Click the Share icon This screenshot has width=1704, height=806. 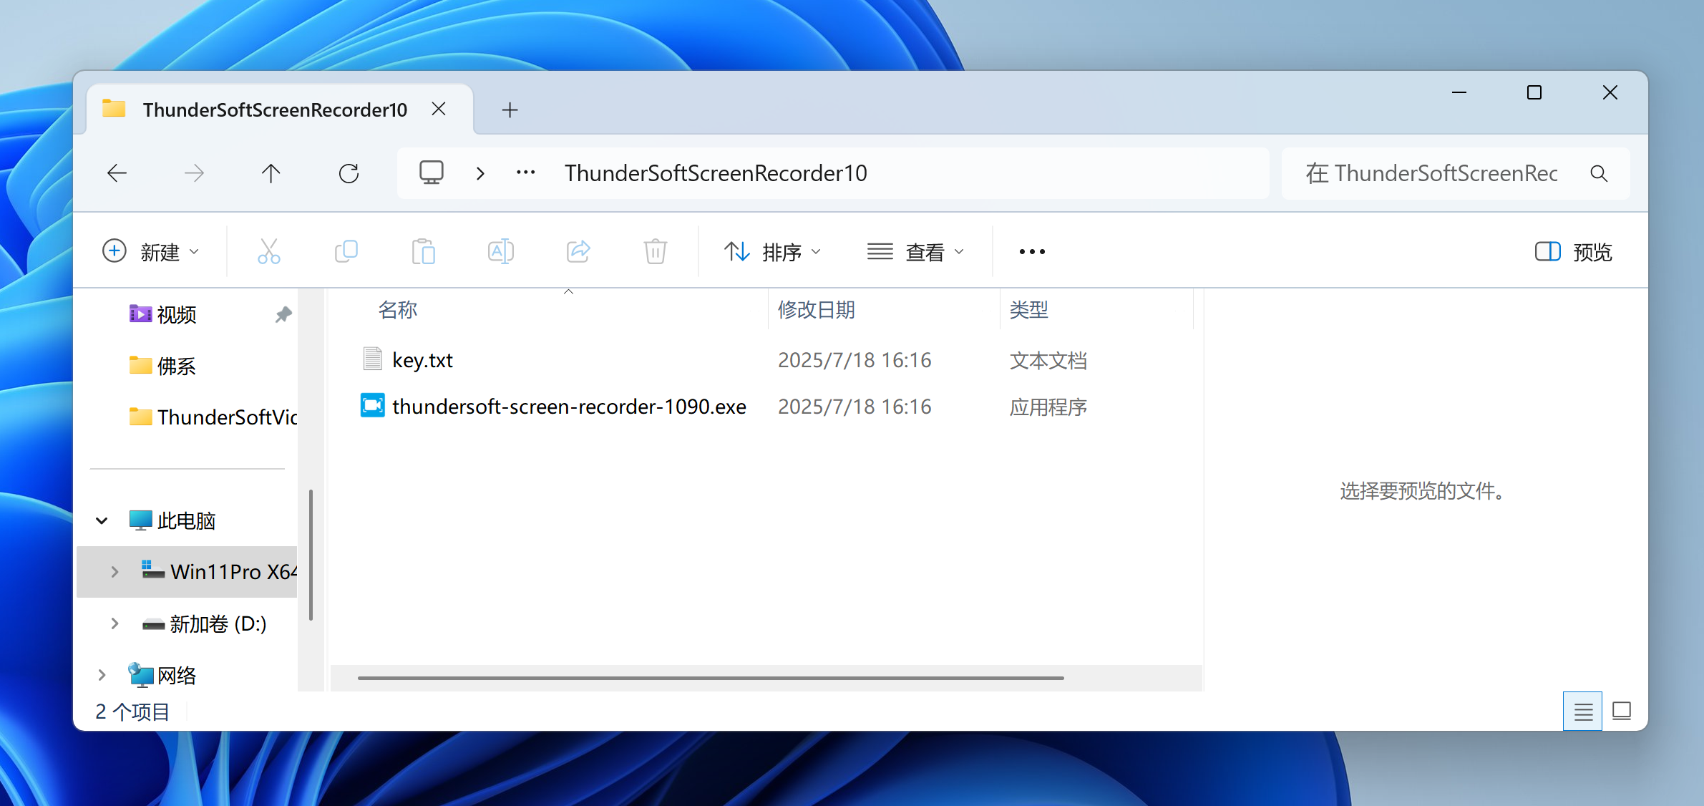coord(578,251)
